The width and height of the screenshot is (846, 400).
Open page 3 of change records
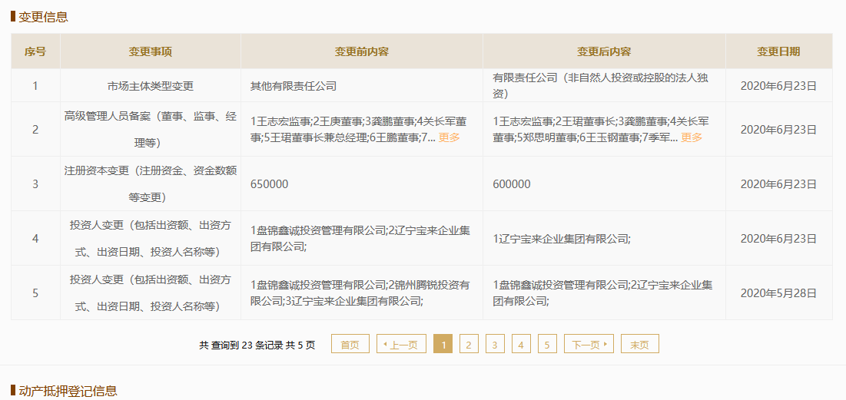point(495,344)
